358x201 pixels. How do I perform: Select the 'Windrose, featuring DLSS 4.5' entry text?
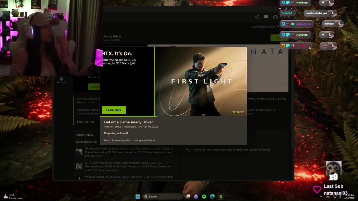(x=129, y=177)
